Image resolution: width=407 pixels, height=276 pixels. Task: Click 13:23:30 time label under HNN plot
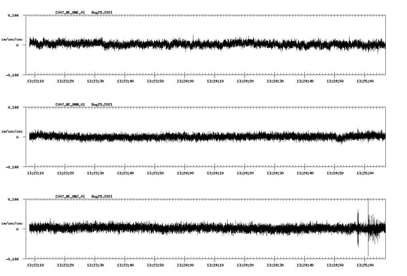pos(95,173)
